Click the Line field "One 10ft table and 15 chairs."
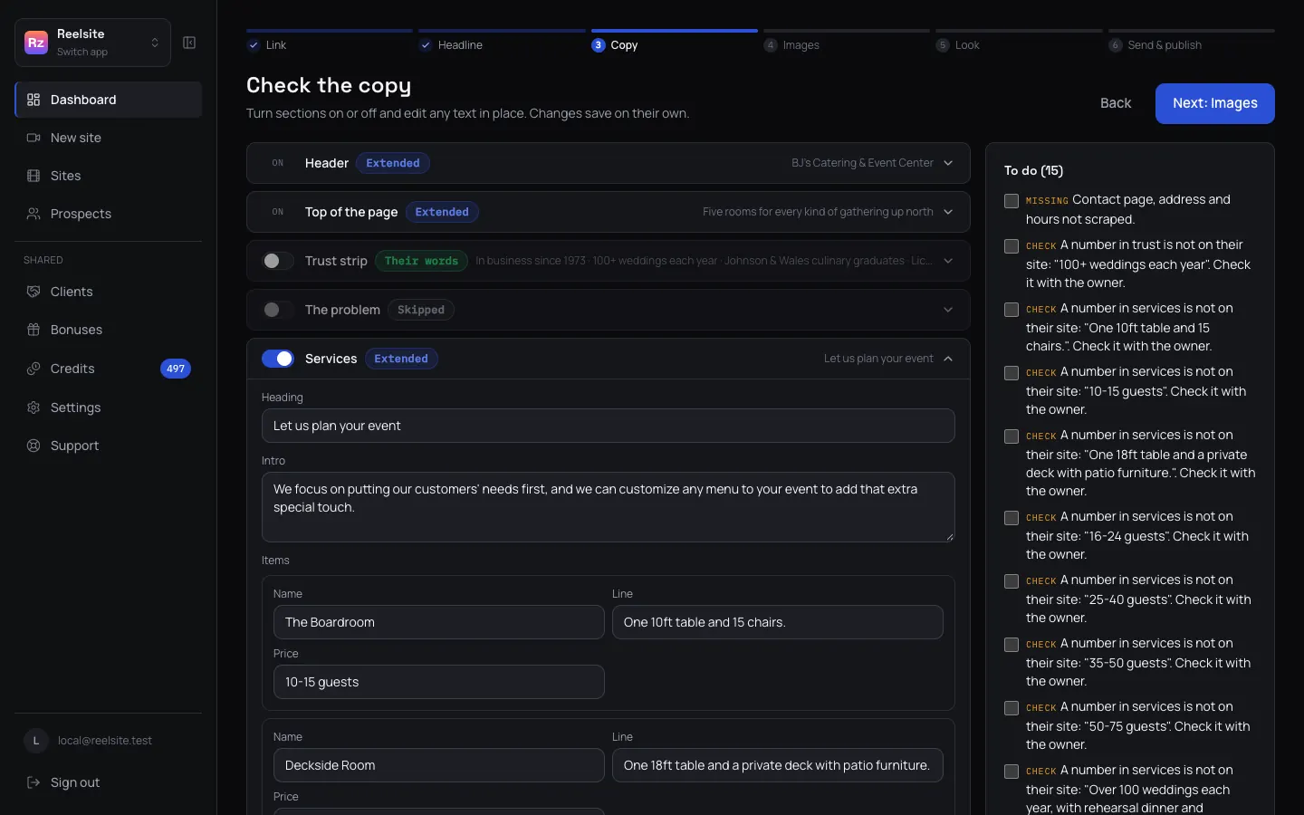 [778, 622]
